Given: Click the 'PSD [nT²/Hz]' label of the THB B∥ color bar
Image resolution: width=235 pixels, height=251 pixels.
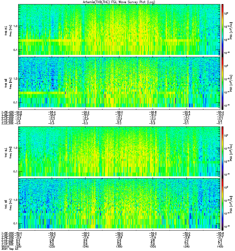Looking at the screenshot, I should pos(231,83).
